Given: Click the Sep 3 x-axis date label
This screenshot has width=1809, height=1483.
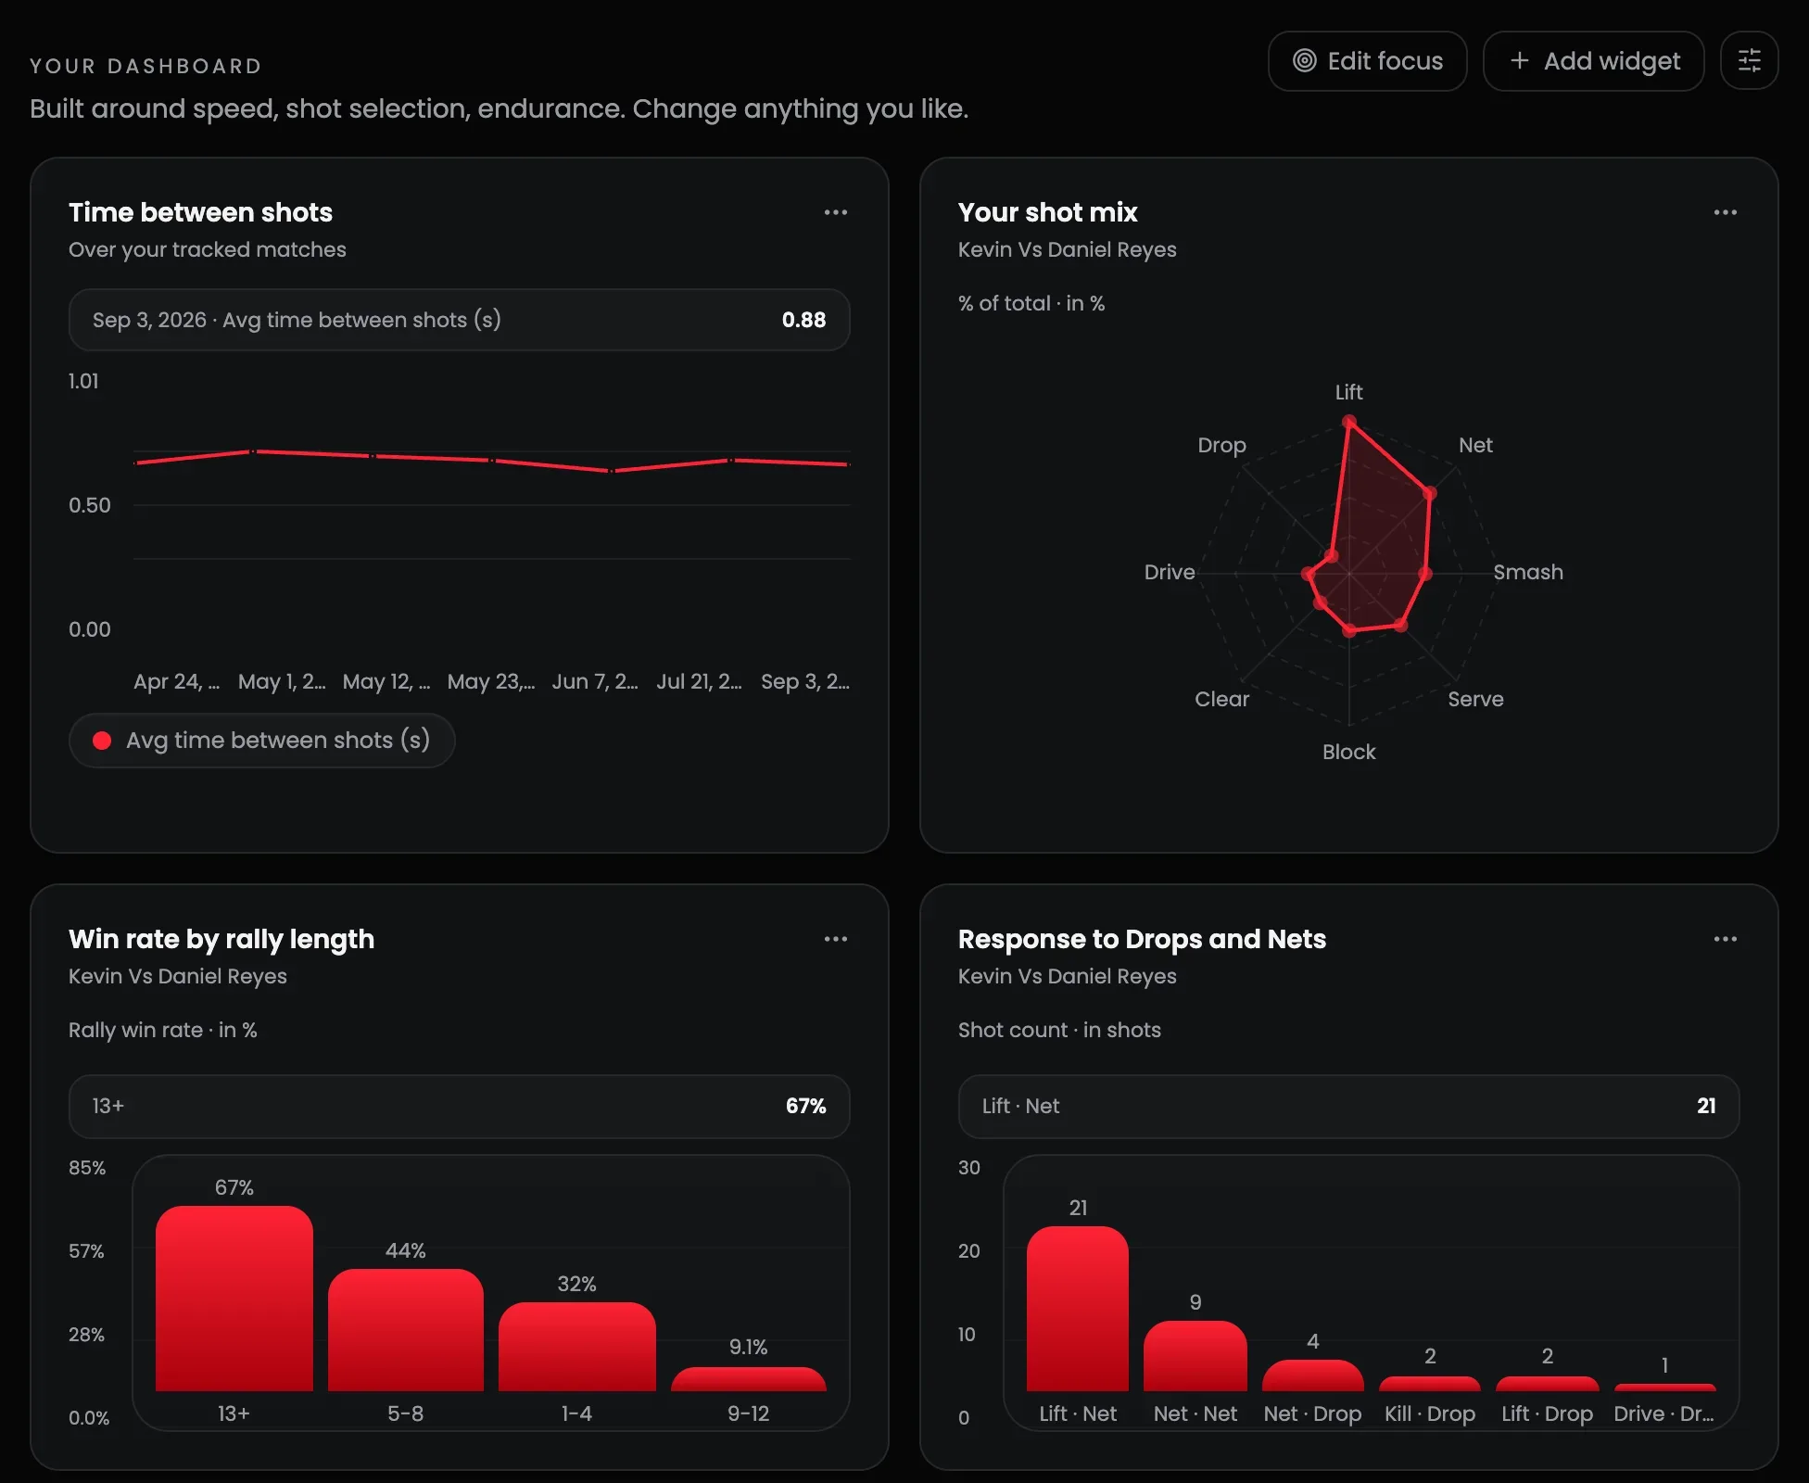Looking at the screenshot, I should click(x=805, y=681).
